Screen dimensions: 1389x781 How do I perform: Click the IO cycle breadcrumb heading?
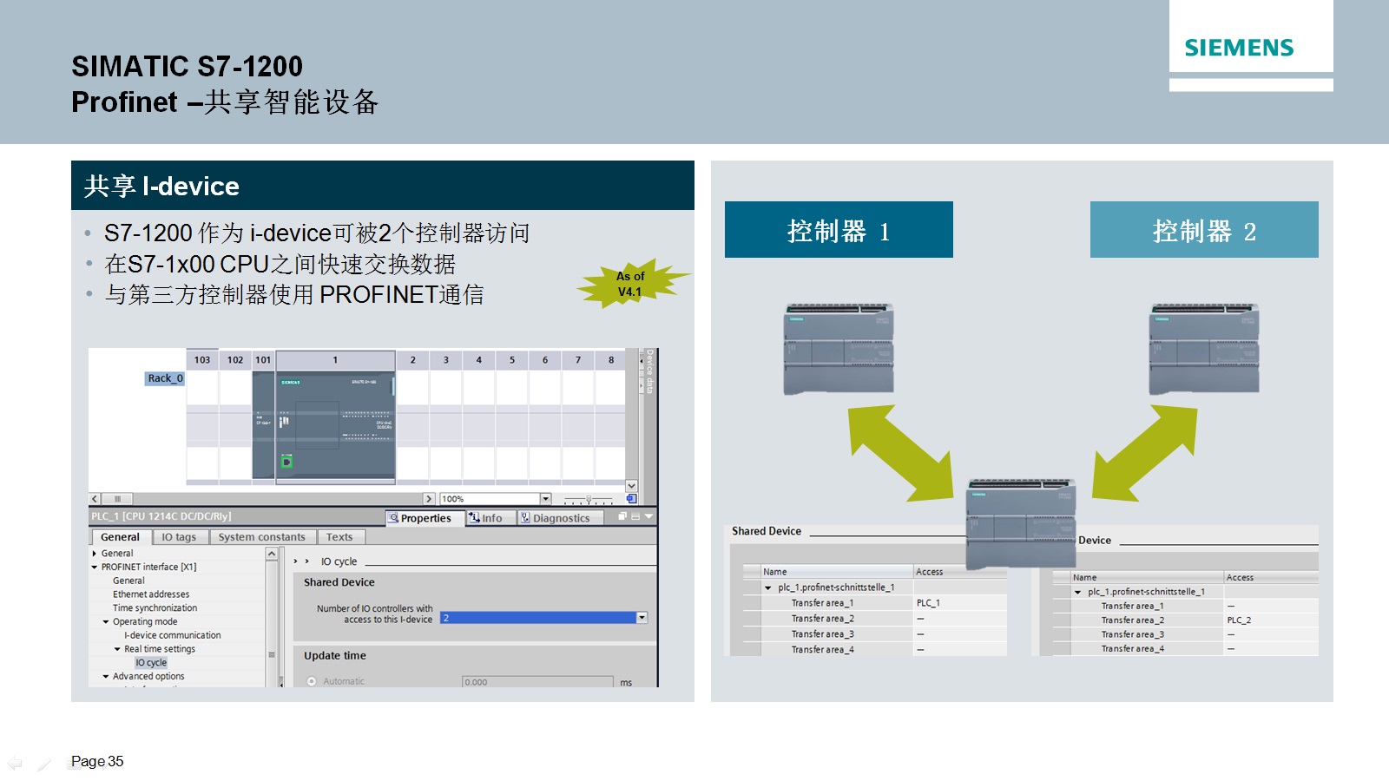tap(339, 561)
